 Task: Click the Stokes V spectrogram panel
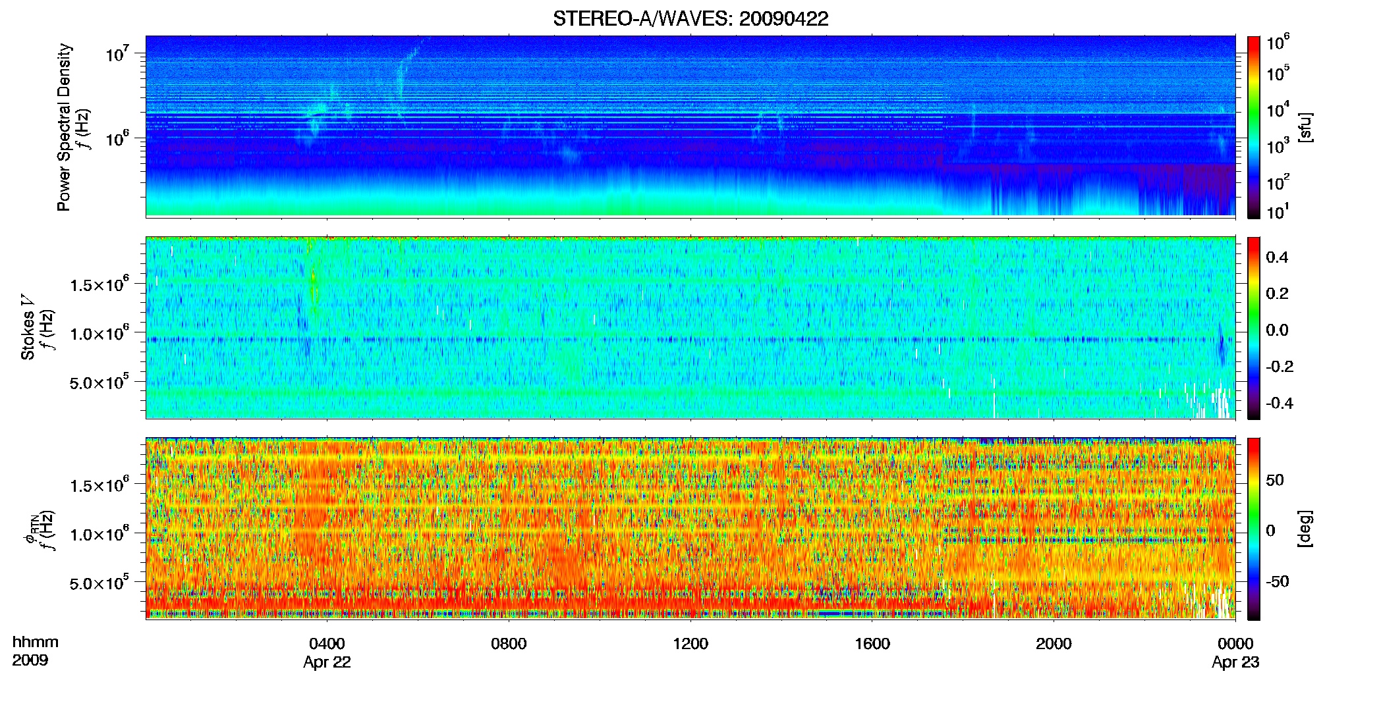690,328
